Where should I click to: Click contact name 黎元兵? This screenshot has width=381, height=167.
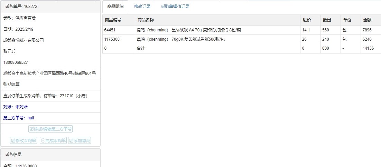pyautogui.click(x=9, y=51)
